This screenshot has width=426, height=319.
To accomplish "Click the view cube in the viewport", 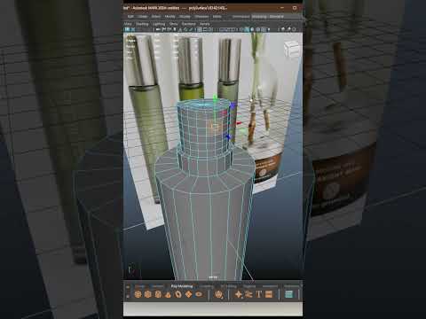I will tap(292, 48).
